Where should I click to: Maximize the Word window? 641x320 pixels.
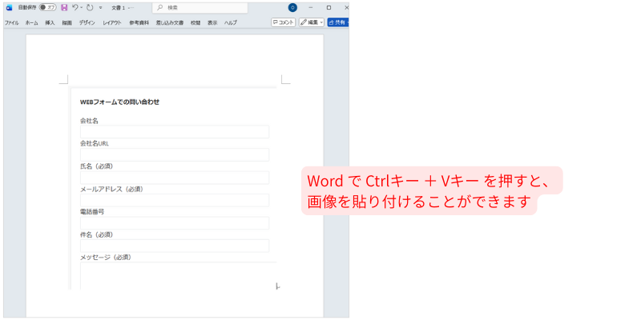coord(329,7)
